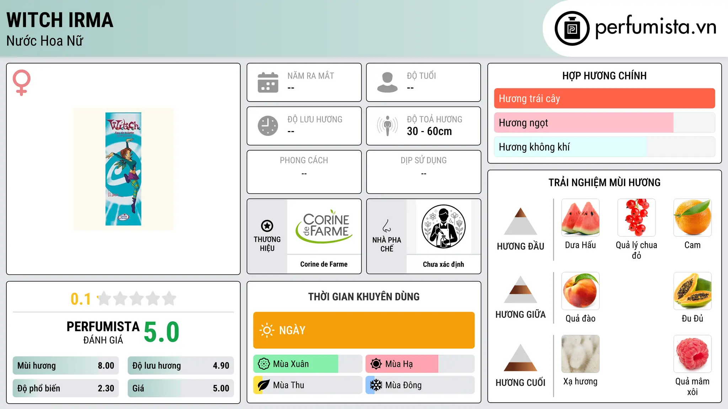Click the Hương giữa pyramid icon
Image resolution: width=728 pixels, height=409 pixels.
tap(520, 289)
